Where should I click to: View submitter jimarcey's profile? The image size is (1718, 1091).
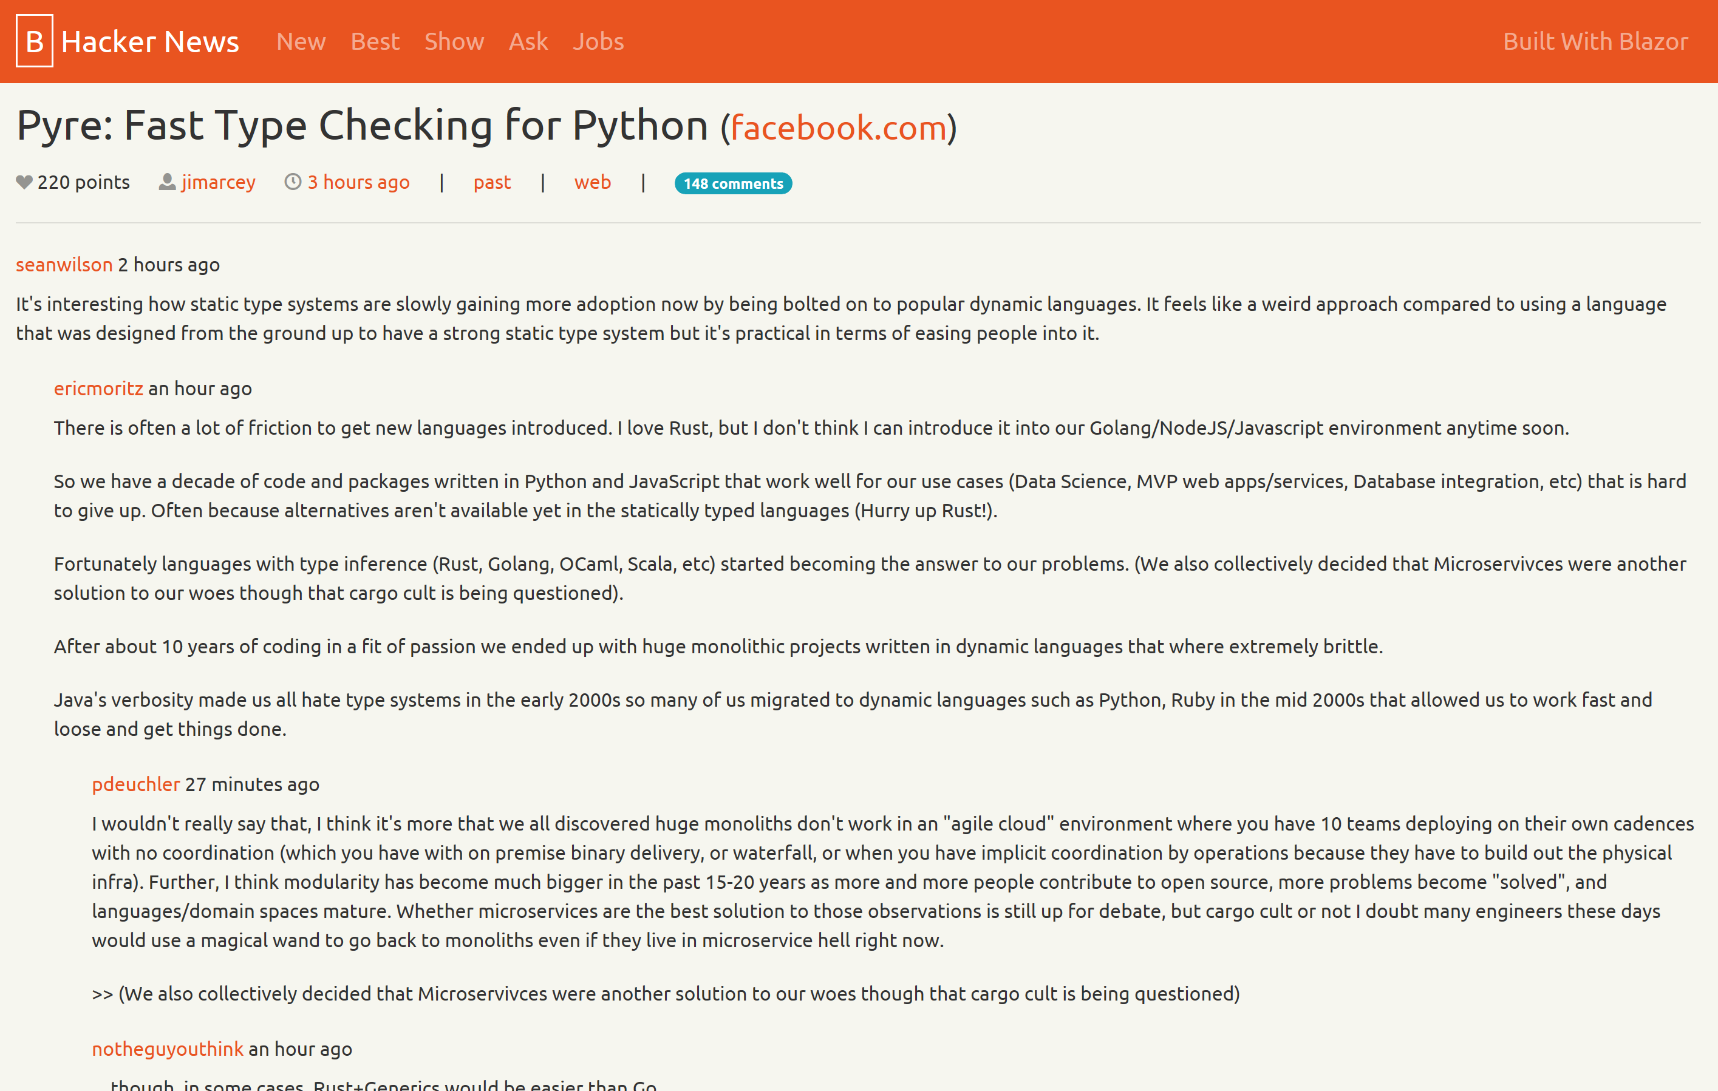[218, 183]
